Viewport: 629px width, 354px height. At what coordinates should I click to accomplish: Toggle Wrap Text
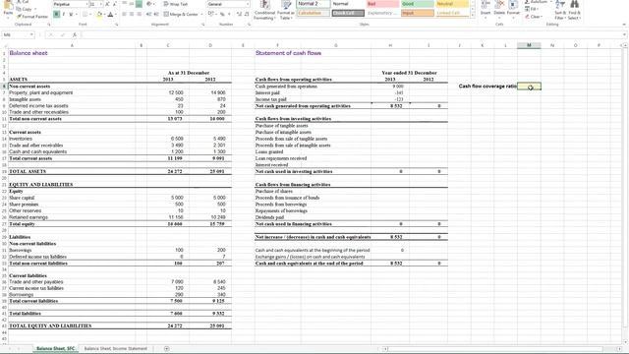tap(176, 4)
